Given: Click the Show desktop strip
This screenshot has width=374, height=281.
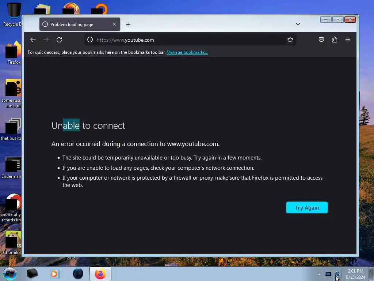Looking at the screenshot, I should tap(371, 274).
